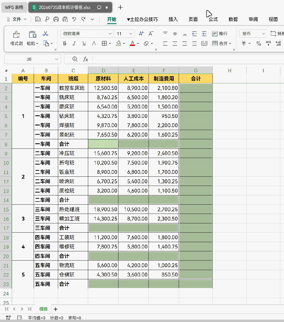Expand the Merge (合并) dropdown

tap(230, 44)
